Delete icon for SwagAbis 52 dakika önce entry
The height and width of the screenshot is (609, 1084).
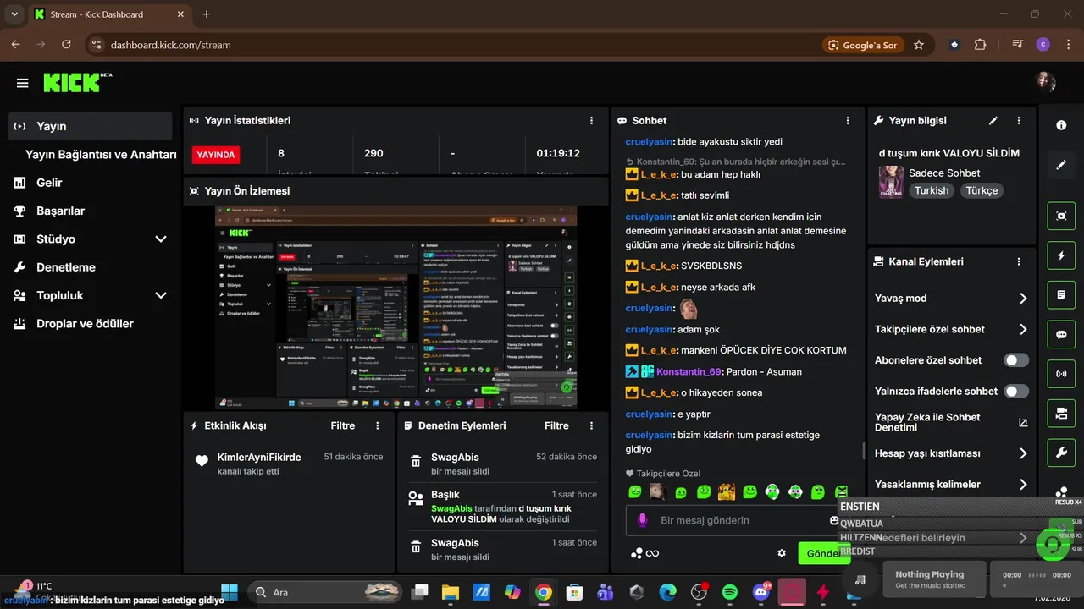click(x=416, y=462)
